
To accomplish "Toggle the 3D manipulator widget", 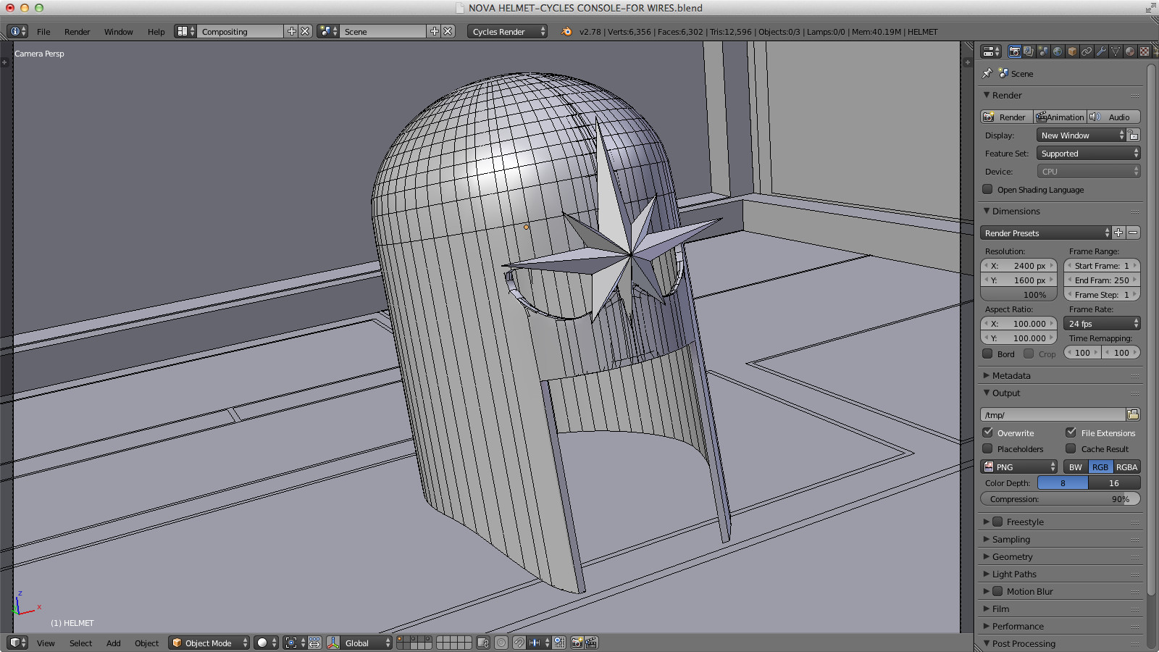I will 333,643.
